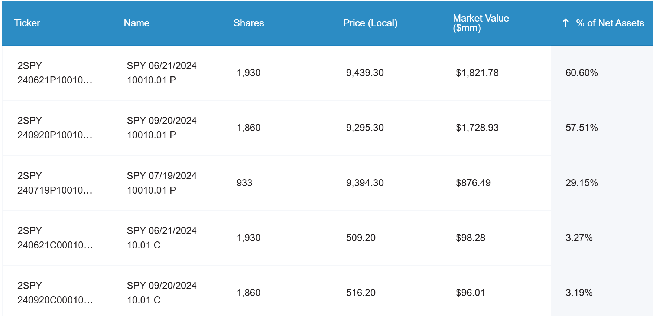
Task: Sort the table by Market Value ($mm)
Action: [x=481, y=23]
